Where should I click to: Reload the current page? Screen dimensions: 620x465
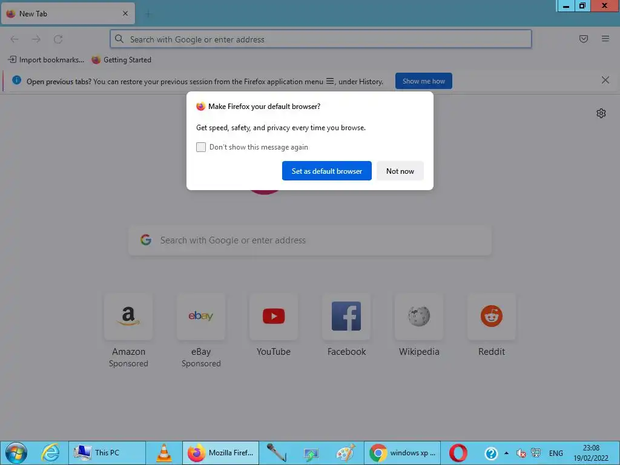coord(58,39)
